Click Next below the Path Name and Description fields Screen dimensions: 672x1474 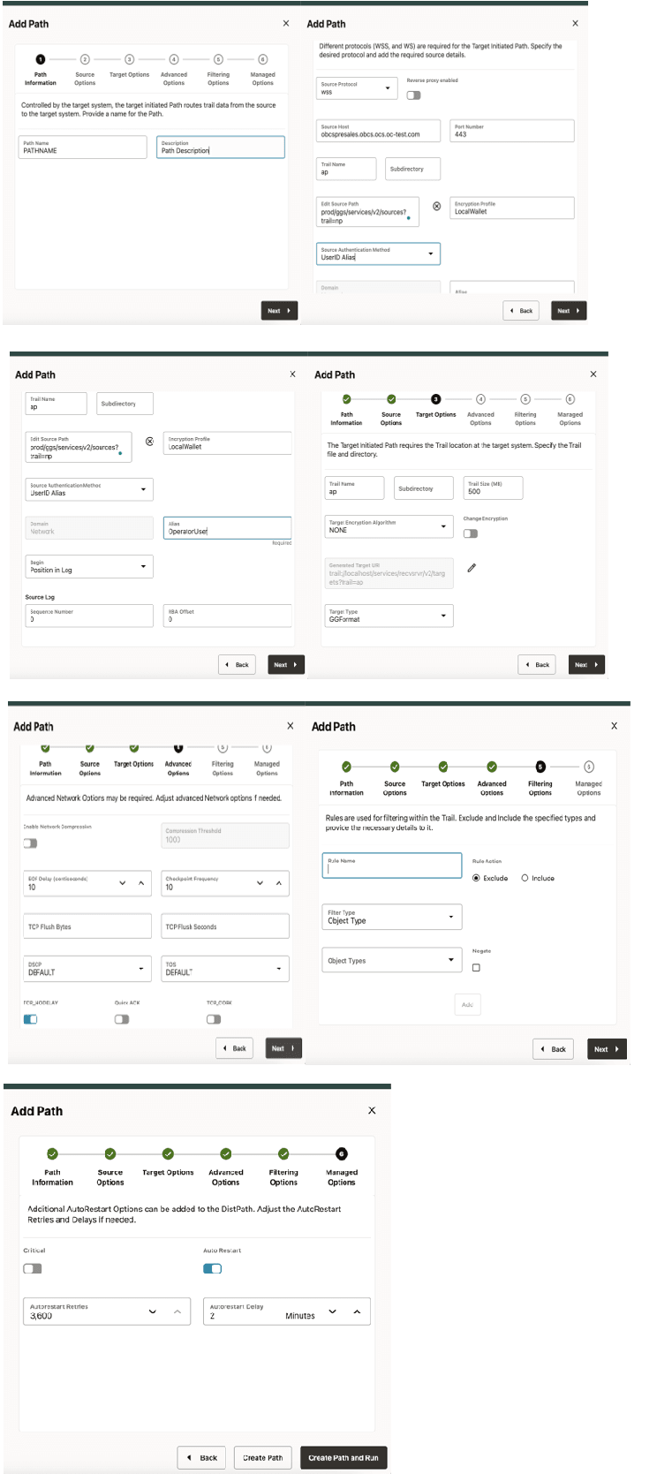279,311
